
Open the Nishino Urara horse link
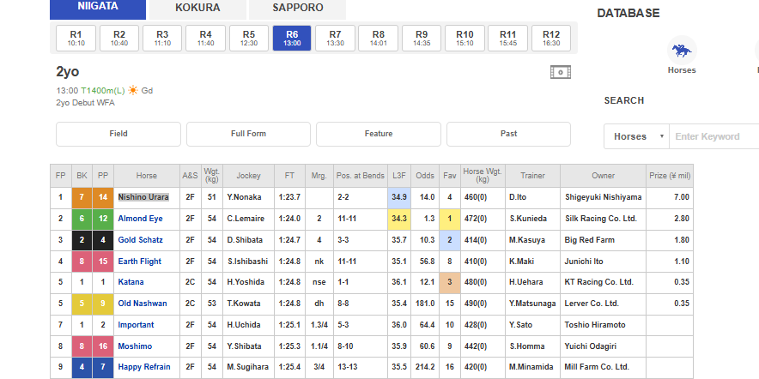[x=143, y=197]
